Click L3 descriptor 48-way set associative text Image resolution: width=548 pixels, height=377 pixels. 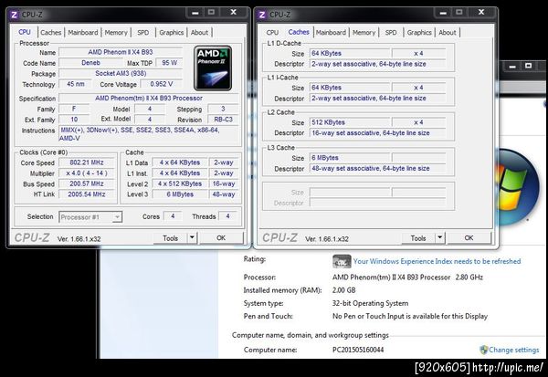(371, 168)
